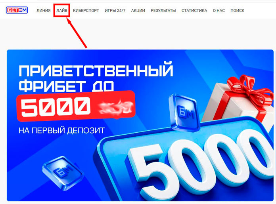The width and height of the screenshot is (276, 204).
Task: Select ИГРЫ 24/7 in navigation
Action: [115, 11]
